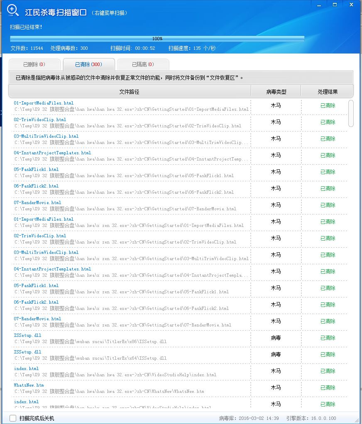Click 木马 type cell of first 01-ImportMediaFiles.html row
Viewport: 362px width, 424px height.
[276, 106]
